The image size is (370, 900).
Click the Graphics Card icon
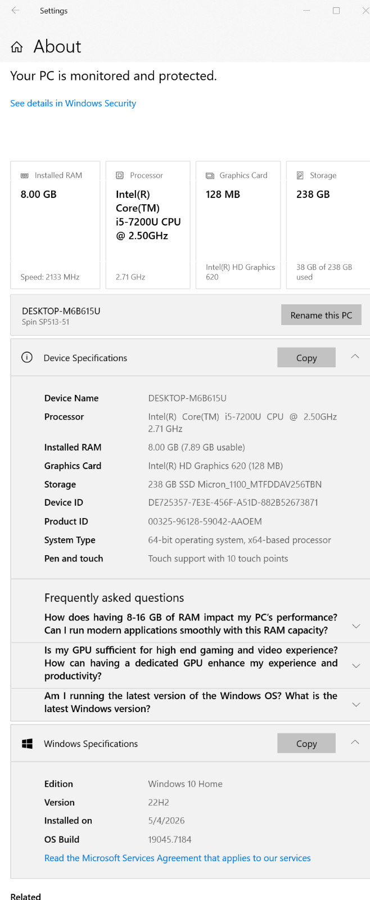pyautogui.click(x=210, y=175)
